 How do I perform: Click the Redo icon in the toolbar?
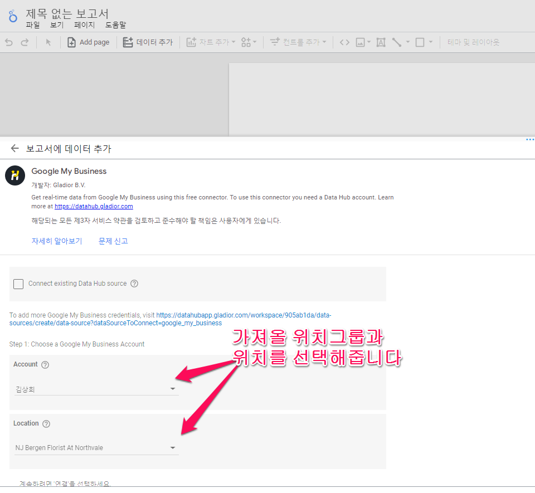(x=23, y=42)
